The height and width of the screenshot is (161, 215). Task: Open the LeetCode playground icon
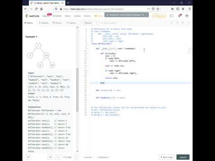[x=172, y=16]
